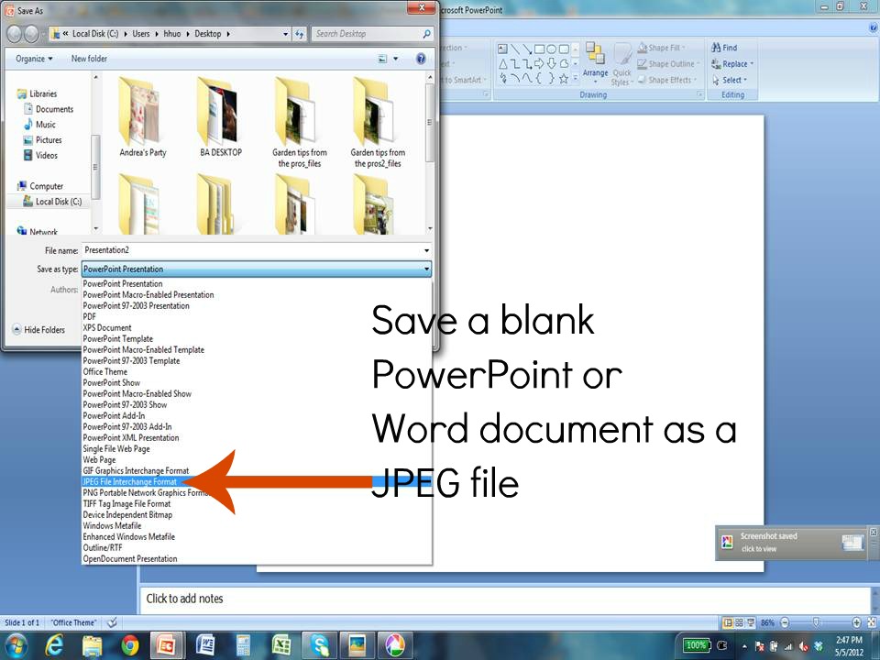Select the Isosceles Triangle shape
880x660 pixels.
coord(503,63)
